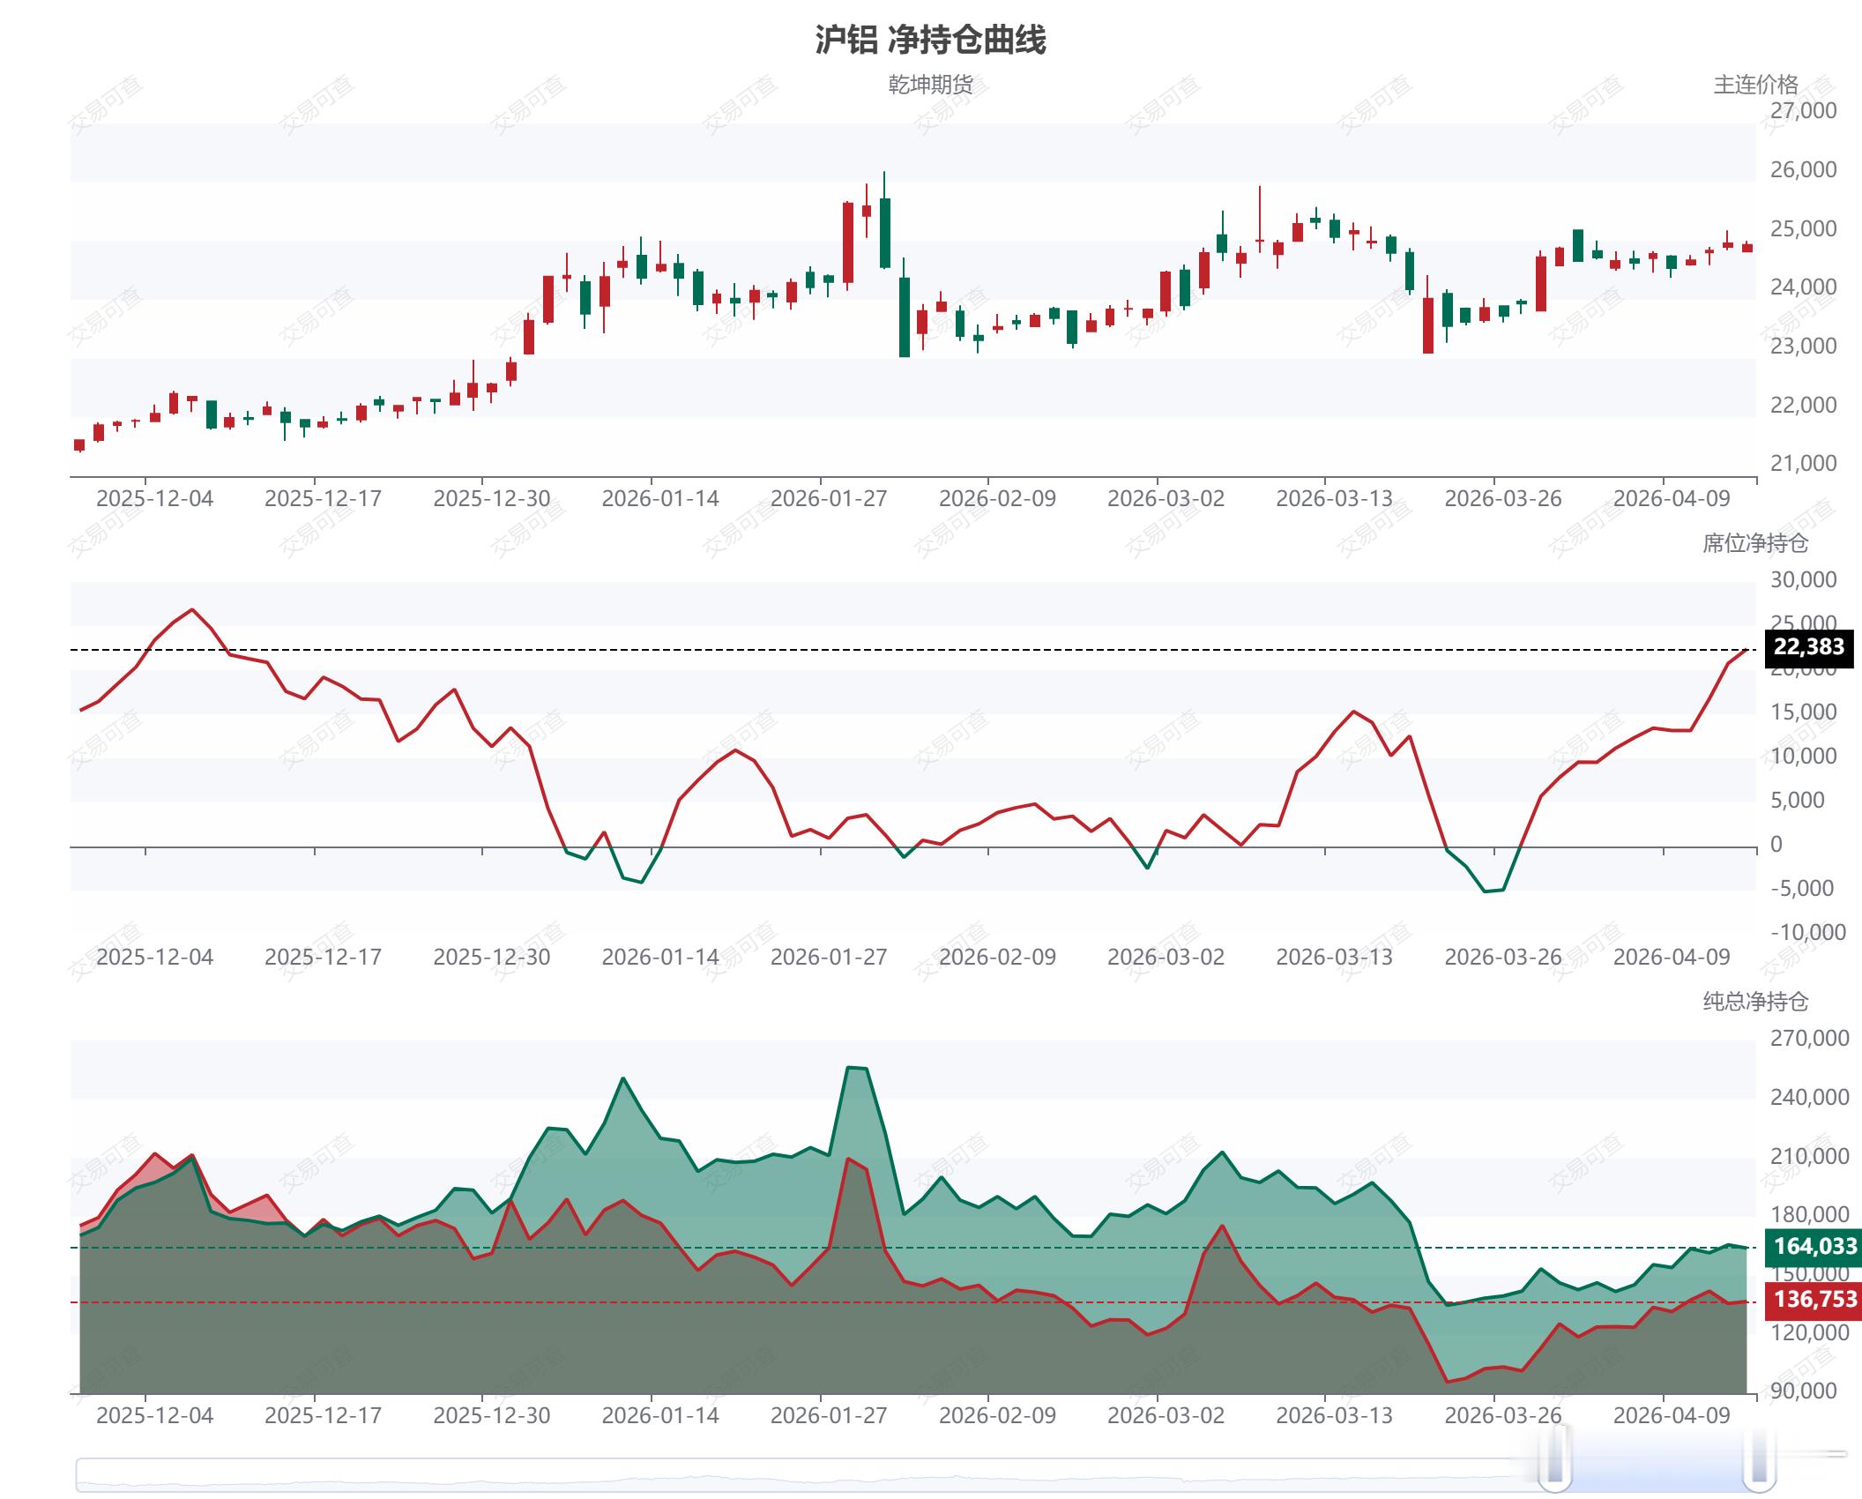Click the green 164,033 value tag

pyautogui.click(x=1814, y=1247)
